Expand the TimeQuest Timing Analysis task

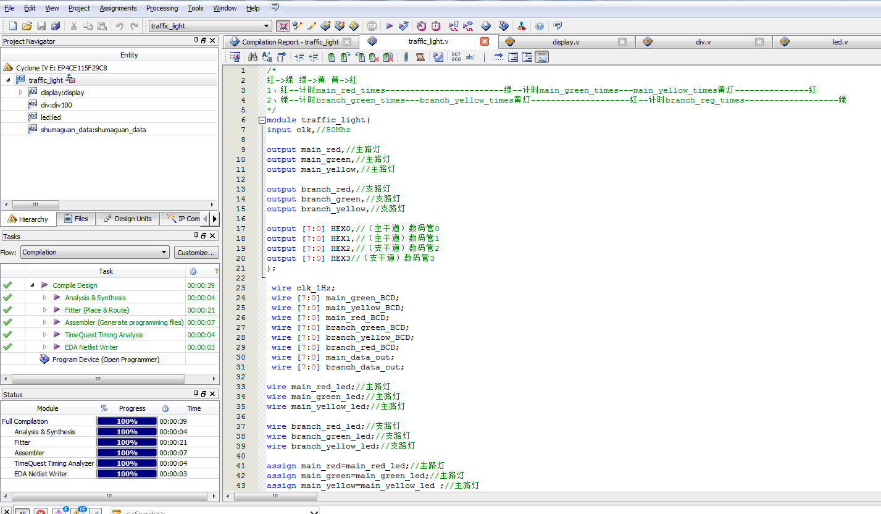coord(44,335)
